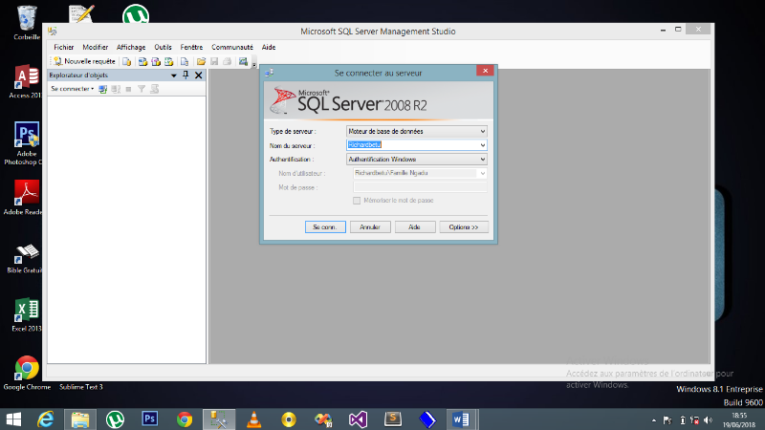Open the Fichier menu
The height and width of the screenshot is (430, 765).
click(x=64, y=47)
